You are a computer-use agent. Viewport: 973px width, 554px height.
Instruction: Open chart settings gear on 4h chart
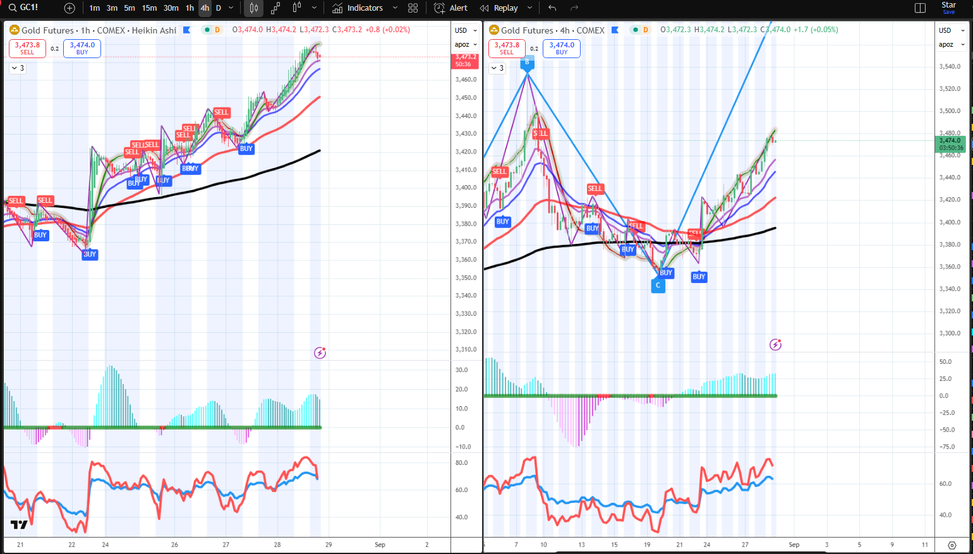point(952,545)
